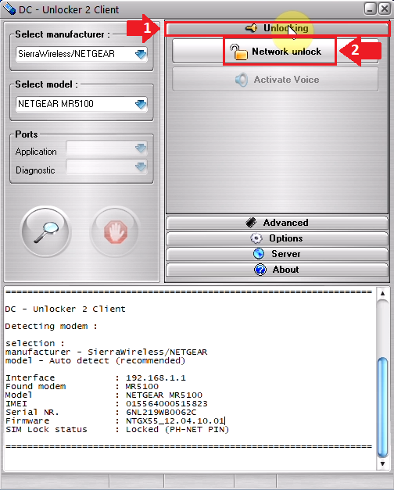This screenshot has width=394, height=490.
Task: Click the speaker icon beside Activate Voice
Action: (x=242, y=80)
